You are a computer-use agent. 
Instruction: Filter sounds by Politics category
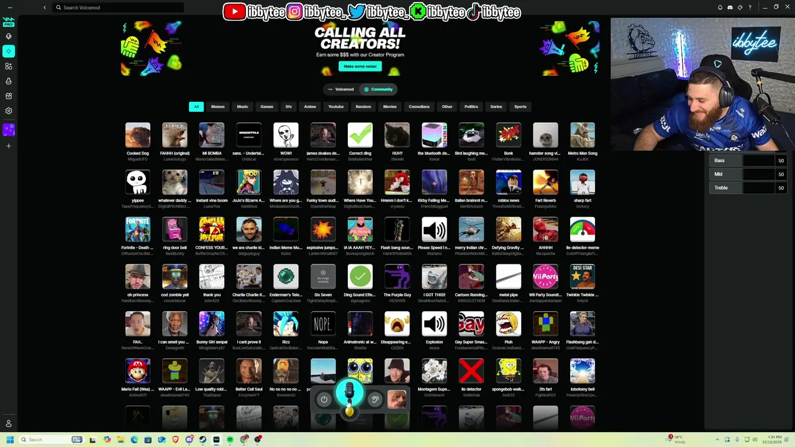pyautogui.click(x=471, y=107)
